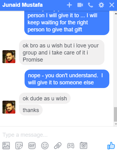Open the sticker picker
Image resolution: width=117 pixels, height=153 pixels.
tap(19, 146)
